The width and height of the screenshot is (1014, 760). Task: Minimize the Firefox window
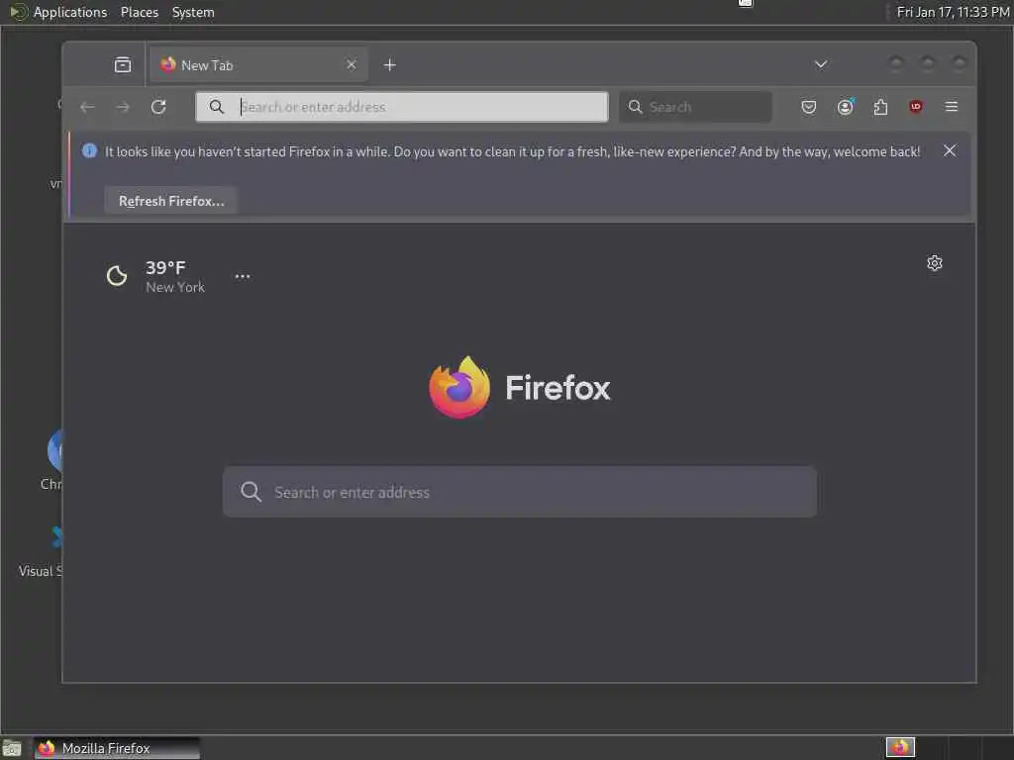pos(895,63)
